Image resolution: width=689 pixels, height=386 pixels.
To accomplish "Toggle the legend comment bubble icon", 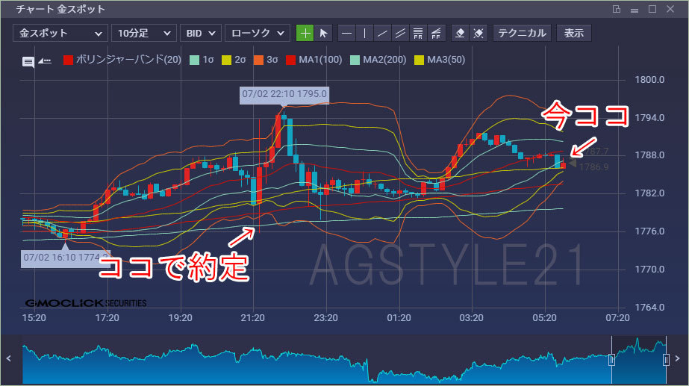I will click(x=28, y=61).
